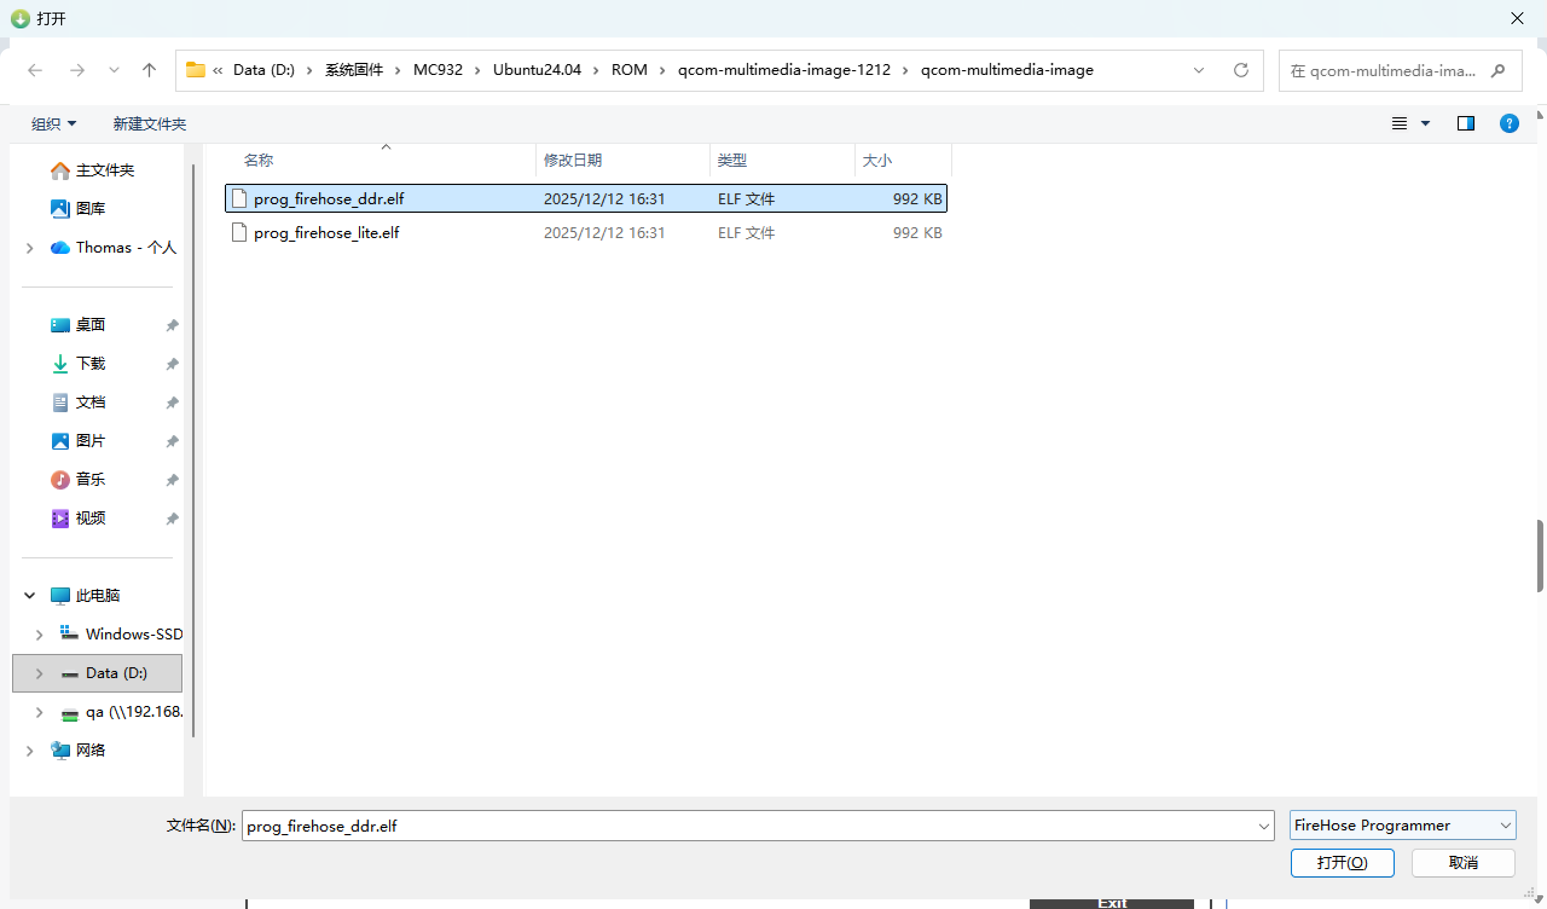1547x909 pixels.
Task: Click the up-one-level arrow button
Action: (149, 70)
